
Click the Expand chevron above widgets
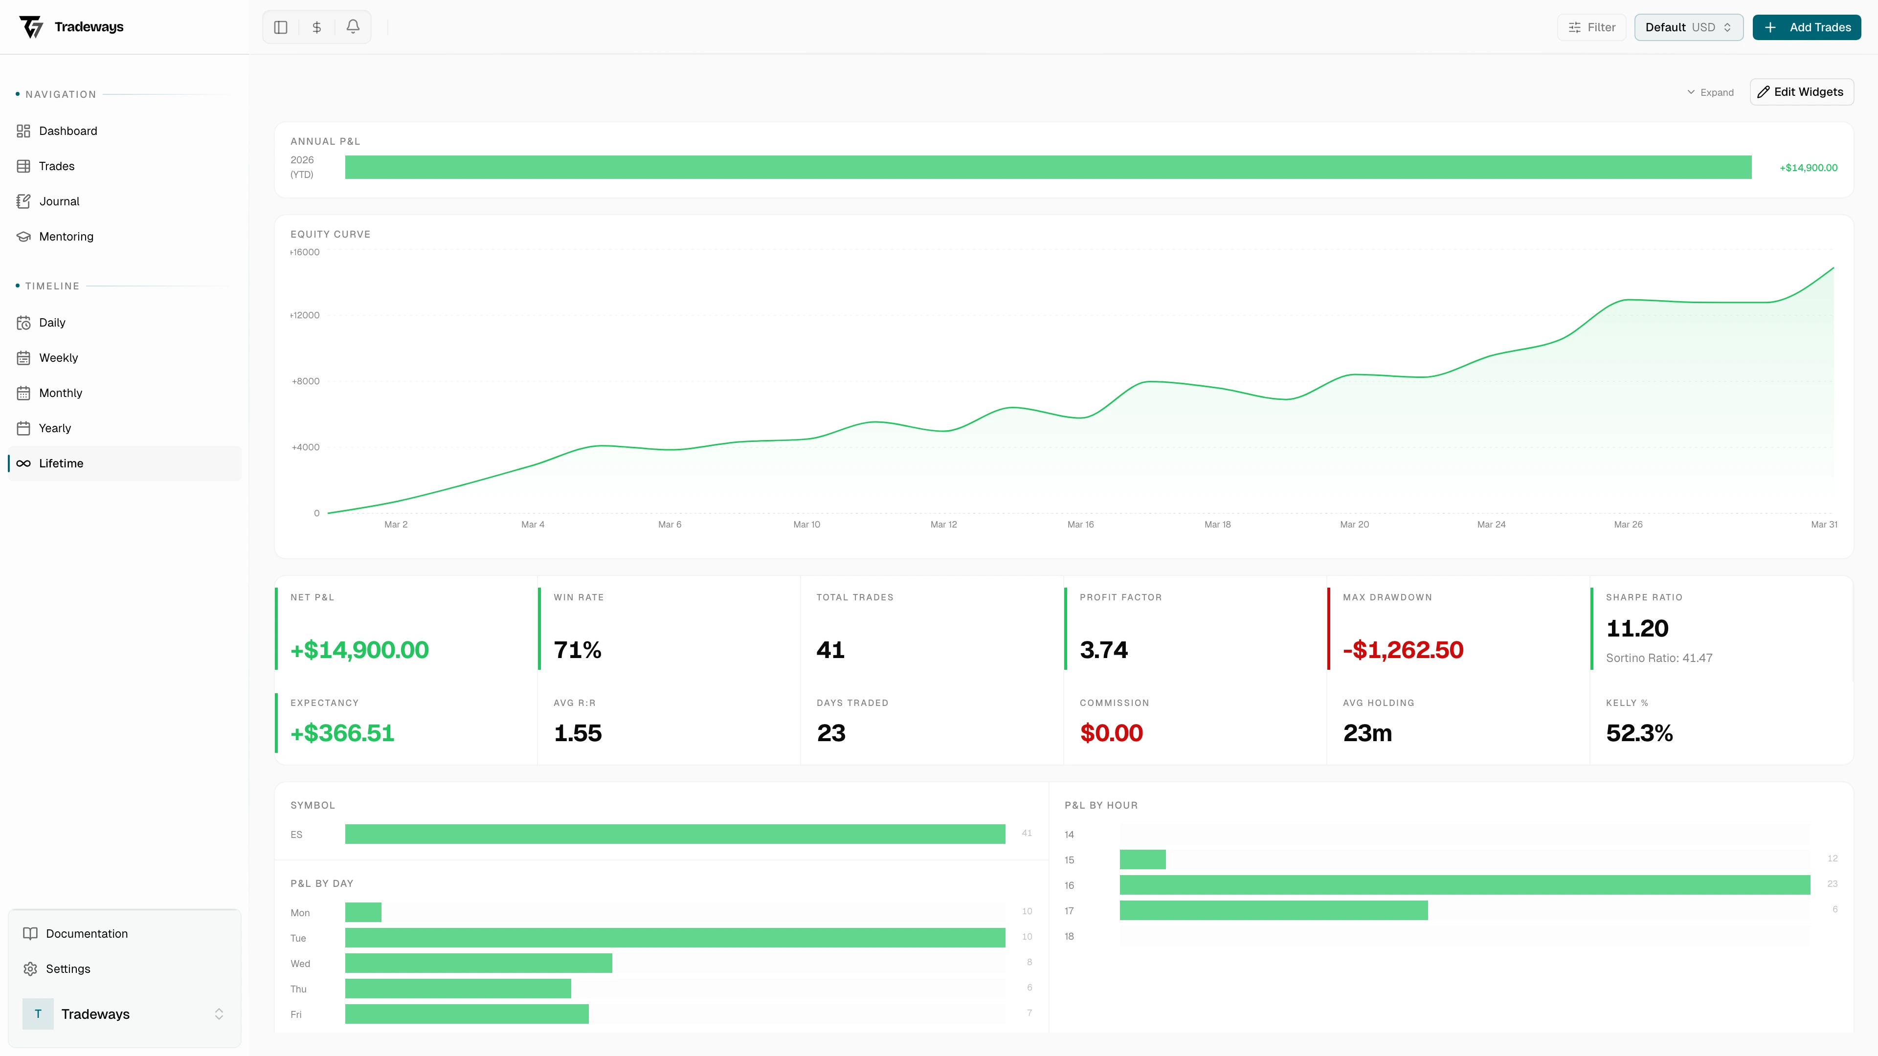[1710, 92]
